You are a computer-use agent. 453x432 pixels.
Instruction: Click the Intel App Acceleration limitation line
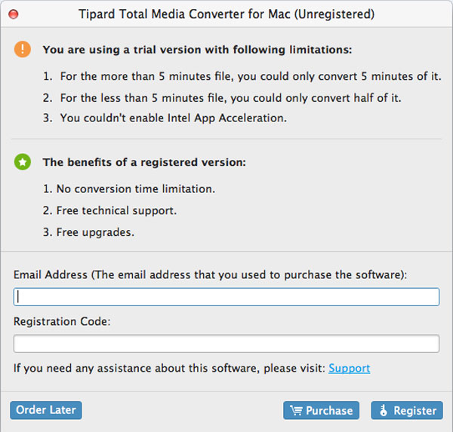[x=165, y=118]
